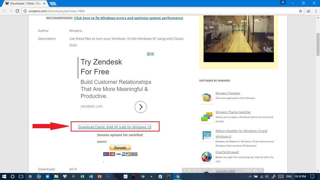Screen dimensions: 320x180
Task: Click the video thumbnail in sidebar
Action: (x=239, y=39)
